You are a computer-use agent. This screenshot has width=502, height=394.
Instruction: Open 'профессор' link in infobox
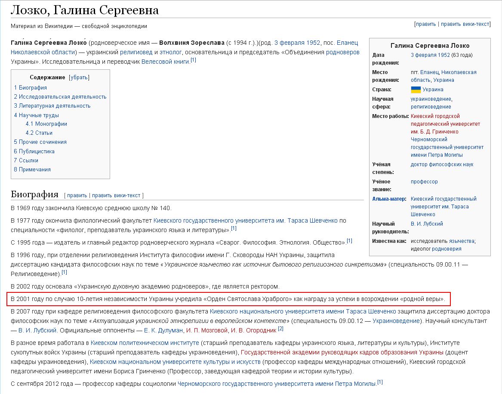[424, 181]
